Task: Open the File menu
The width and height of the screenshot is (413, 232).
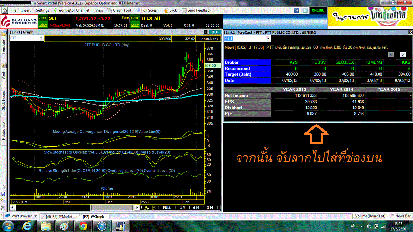Action: (x=13, y=10)
